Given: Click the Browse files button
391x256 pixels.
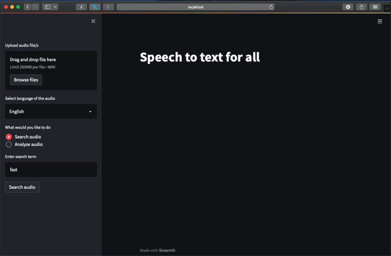Looking at the screenshot, I should tap(26, 80).
